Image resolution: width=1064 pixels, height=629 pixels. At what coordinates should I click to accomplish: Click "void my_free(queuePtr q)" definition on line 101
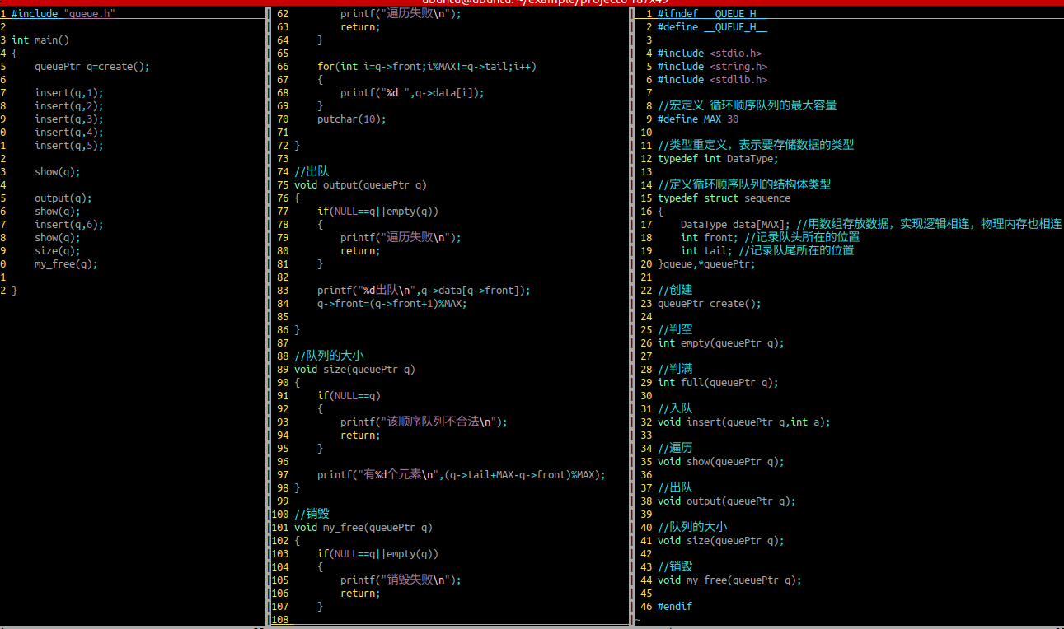pyautogui.click(x=363, y=528)
